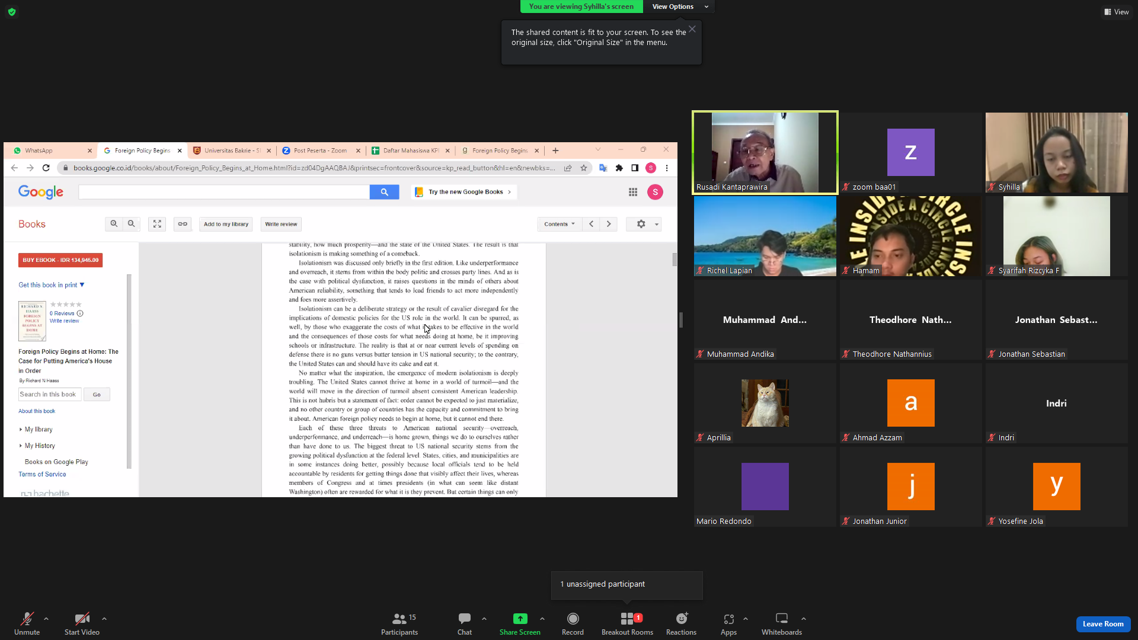The width and height of the screenshot is (1138, 640).
Task: Open Whiteboards
Action: (782, 623)
